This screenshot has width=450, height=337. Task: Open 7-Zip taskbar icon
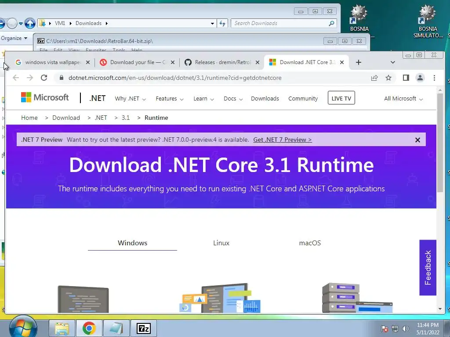[144, 328]
